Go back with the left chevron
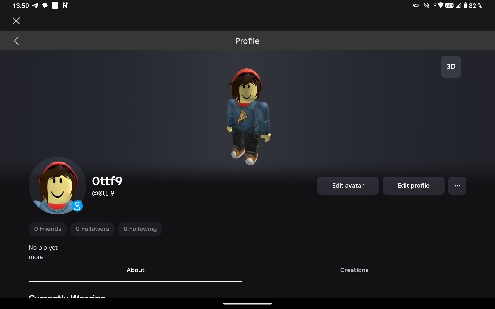The image size is (495, 309). [x=16, y=41]
